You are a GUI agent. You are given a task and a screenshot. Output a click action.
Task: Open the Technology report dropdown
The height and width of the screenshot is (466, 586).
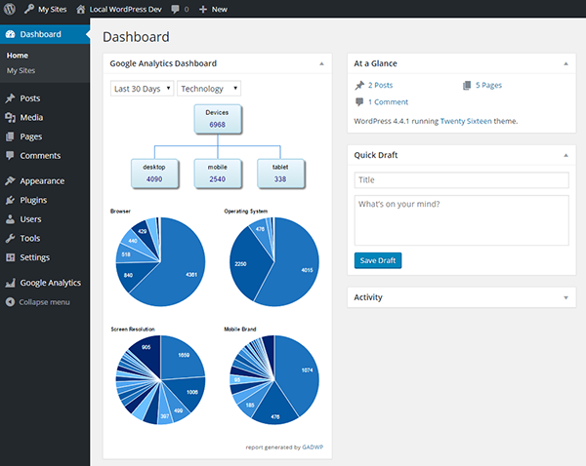click(x=208, y=89)
